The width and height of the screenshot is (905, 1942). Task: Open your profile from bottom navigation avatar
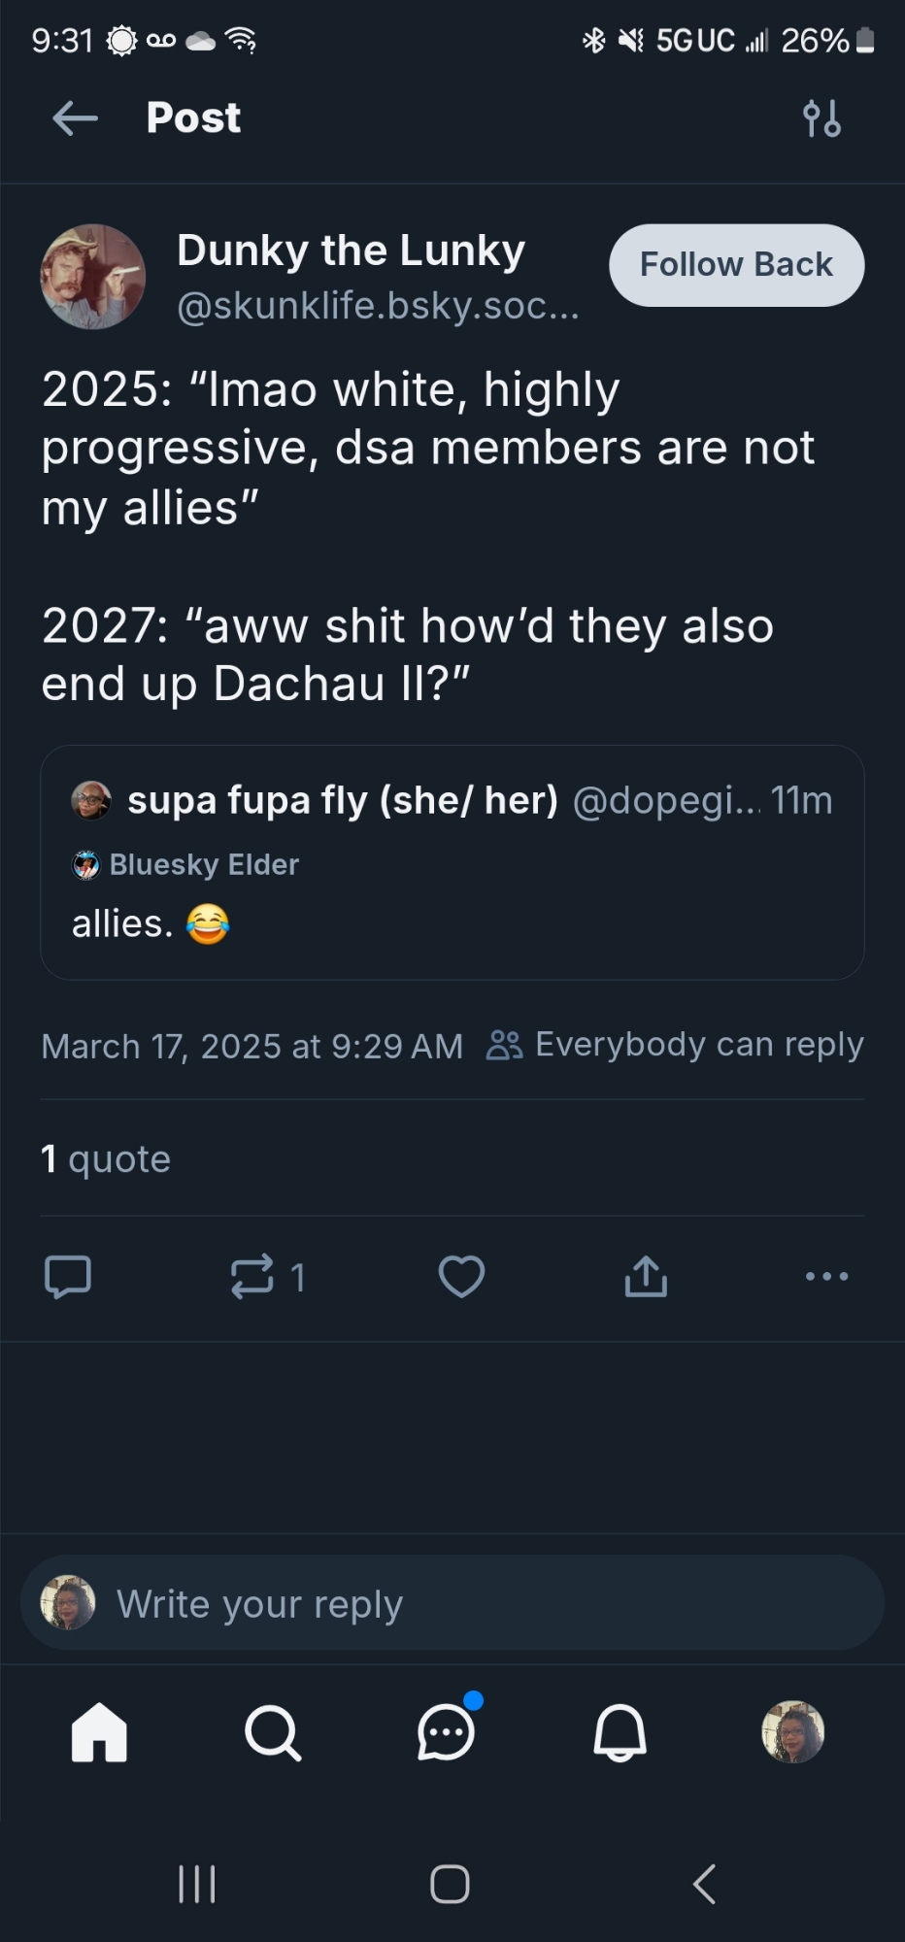coord(792,1731)
